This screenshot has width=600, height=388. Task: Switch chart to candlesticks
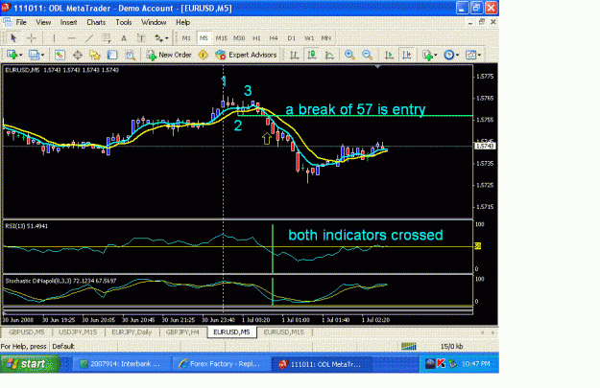tap(312, 55)
